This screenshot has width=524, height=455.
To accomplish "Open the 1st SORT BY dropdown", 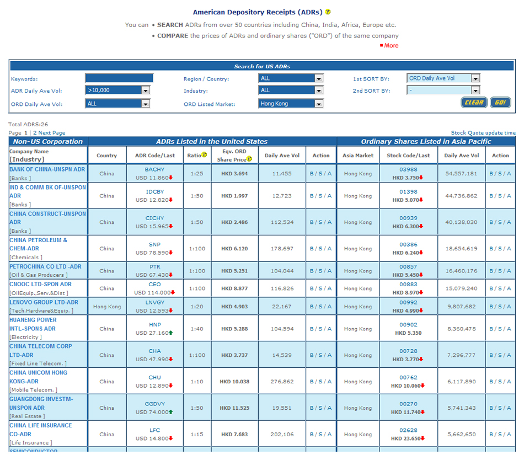I will click(443, 78).
